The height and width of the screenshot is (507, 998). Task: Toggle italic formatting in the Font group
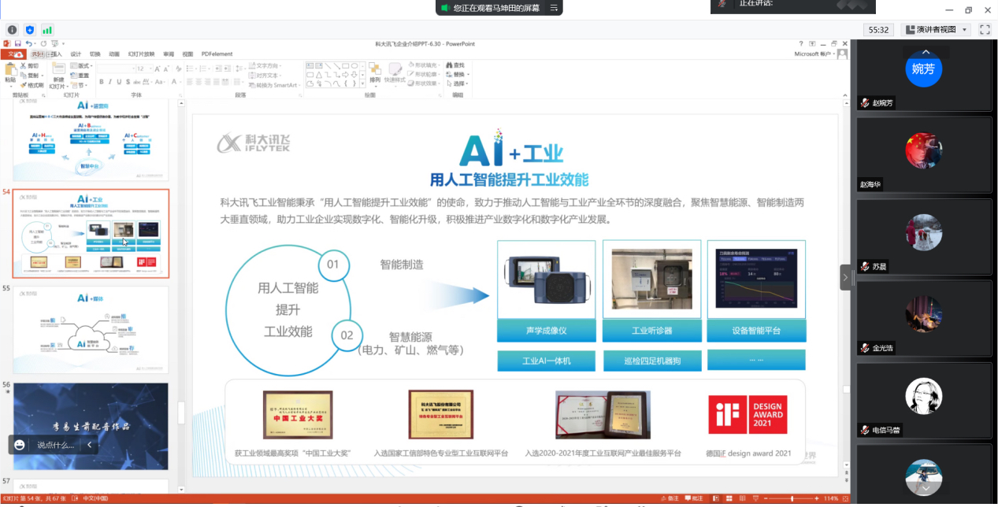[x=109, y=82]
